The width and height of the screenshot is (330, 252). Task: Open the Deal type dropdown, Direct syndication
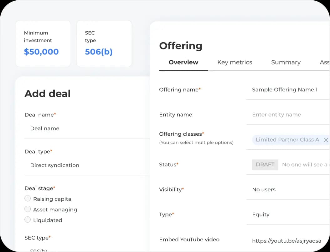pos(87,165)
